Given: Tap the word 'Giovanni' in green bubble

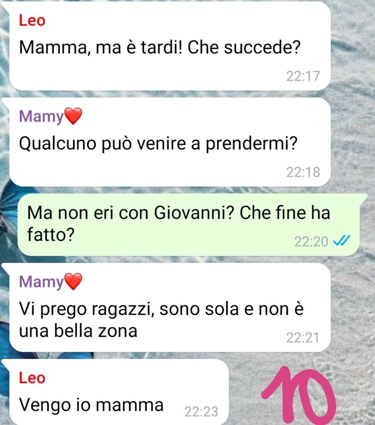Looking at the screenshot, I should [190, 213].
